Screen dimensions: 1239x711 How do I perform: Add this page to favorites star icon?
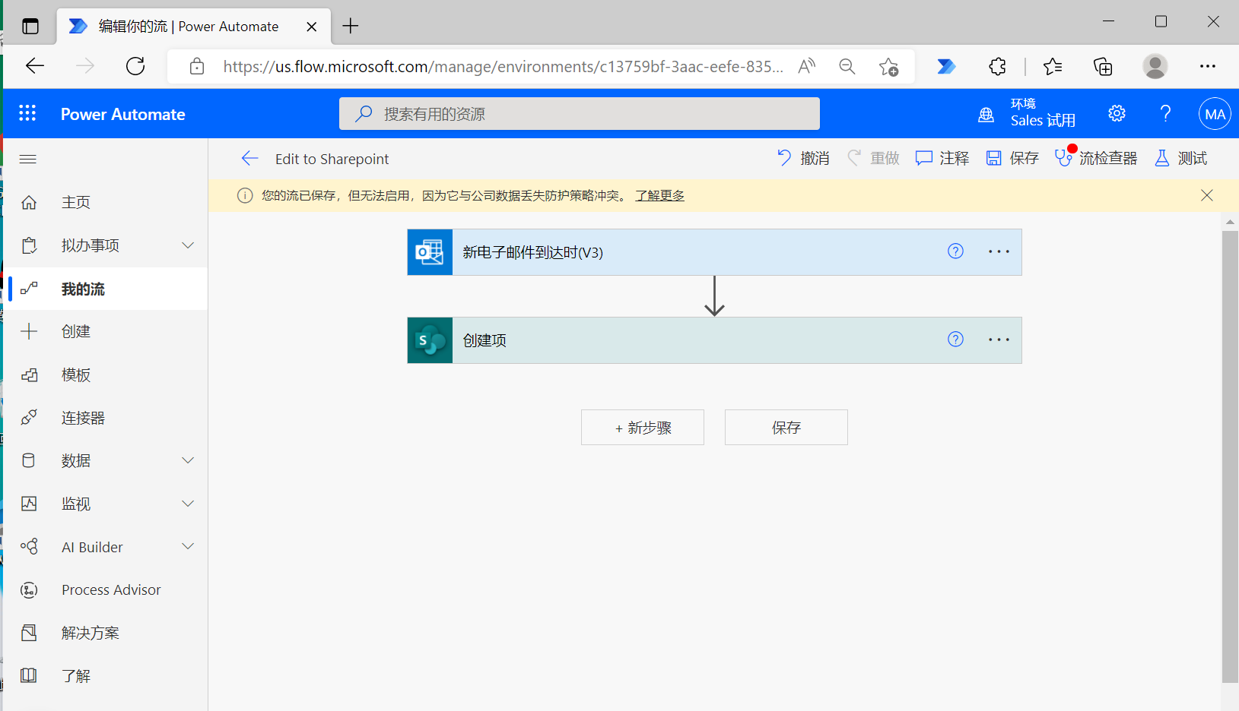click(888, 67)
